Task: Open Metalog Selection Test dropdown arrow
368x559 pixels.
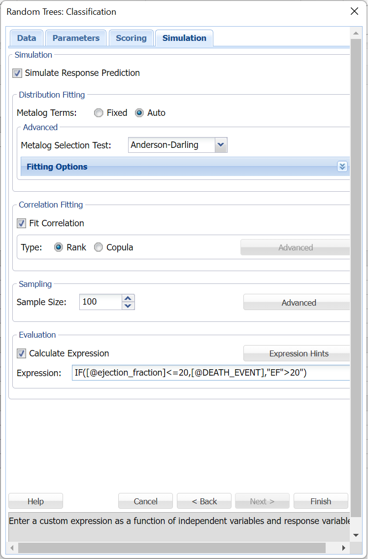Action: pyautogui.click(x=221, y=145)
